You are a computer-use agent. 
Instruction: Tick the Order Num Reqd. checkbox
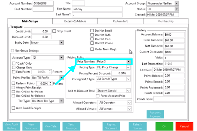click(92, 49)
